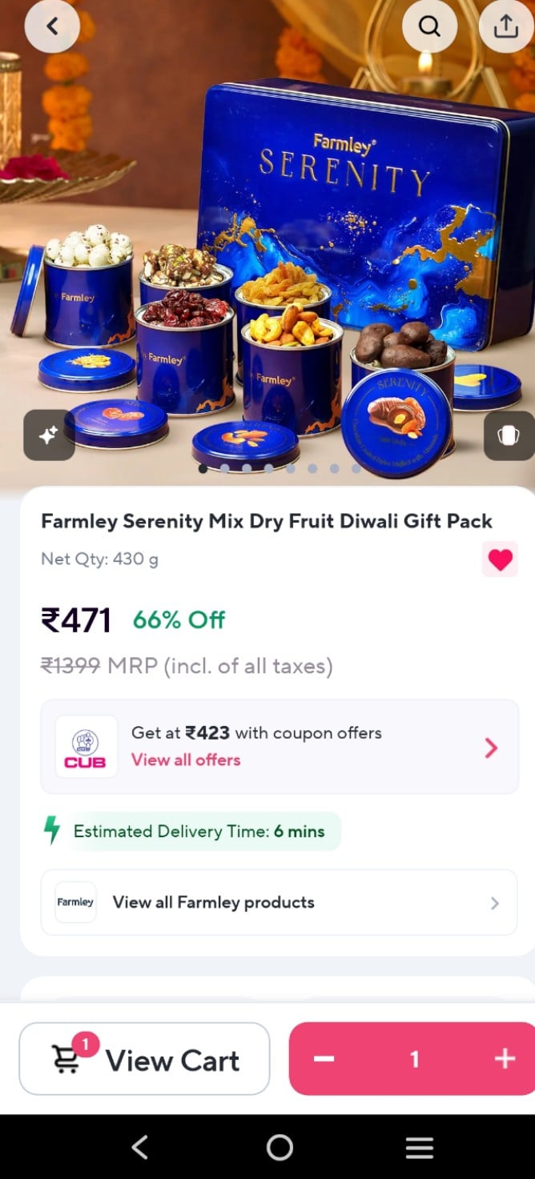Open Android recent apps menu button

point(419,1147)
